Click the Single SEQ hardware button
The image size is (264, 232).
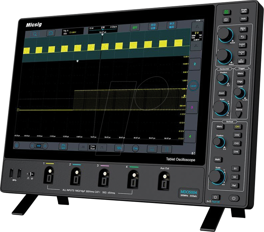(x=244, y=11)
